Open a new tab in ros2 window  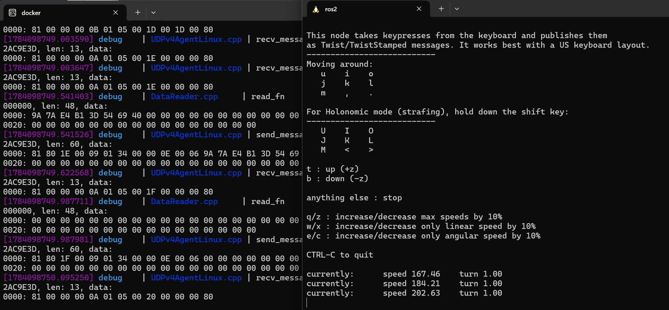tap(441, 9)
